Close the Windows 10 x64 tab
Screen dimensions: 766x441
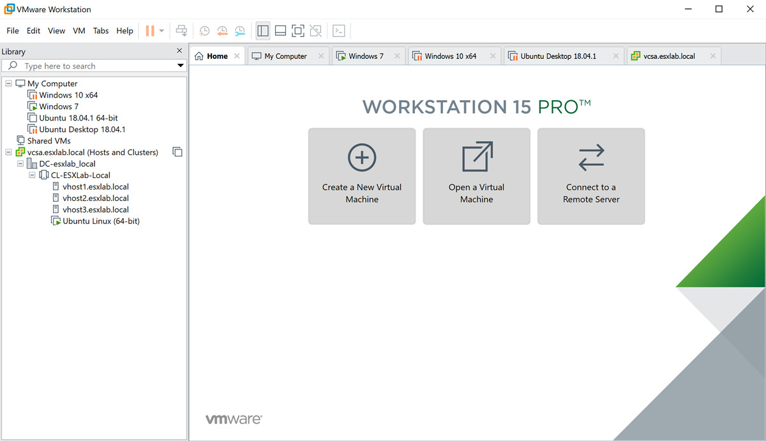pyautogui.click(x=493, y=56)
